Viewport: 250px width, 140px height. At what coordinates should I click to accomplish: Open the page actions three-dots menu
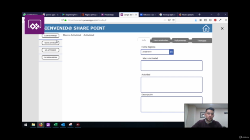point(165,20)
